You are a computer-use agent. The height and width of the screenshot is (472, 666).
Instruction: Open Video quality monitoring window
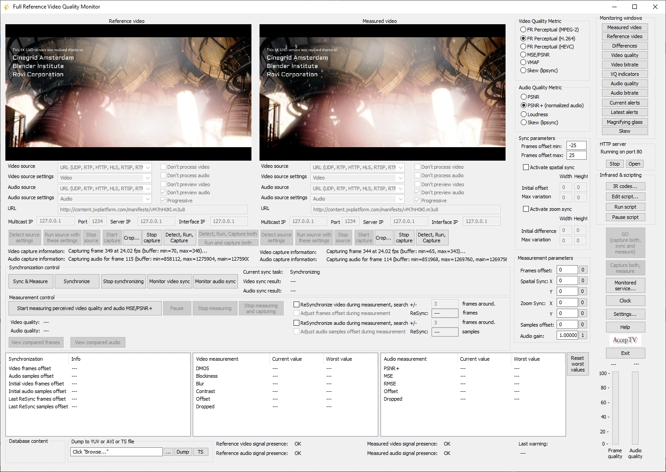[x=624, y=55]
